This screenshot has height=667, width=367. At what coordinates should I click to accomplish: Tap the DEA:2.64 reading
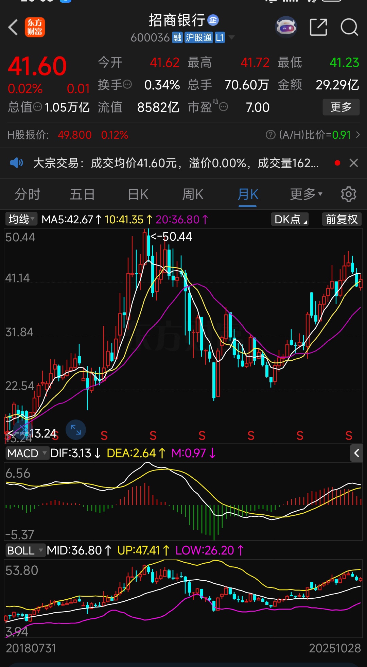pos(136,453)
